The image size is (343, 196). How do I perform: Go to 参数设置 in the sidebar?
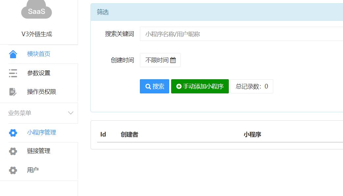[x=39, y=73]
